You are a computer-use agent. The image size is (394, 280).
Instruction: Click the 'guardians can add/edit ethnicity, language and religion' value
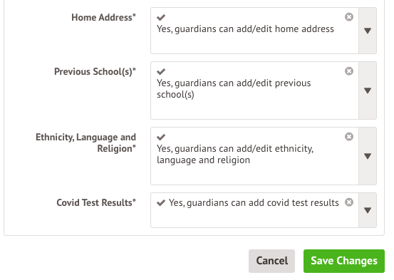click(x=235, y=155)
